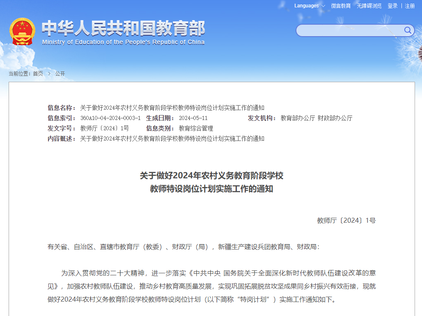Image resolution: width=422 pixels, height=316 pixels.
Task: Click the 内容概述 label
Action: (x=62, y=138)
